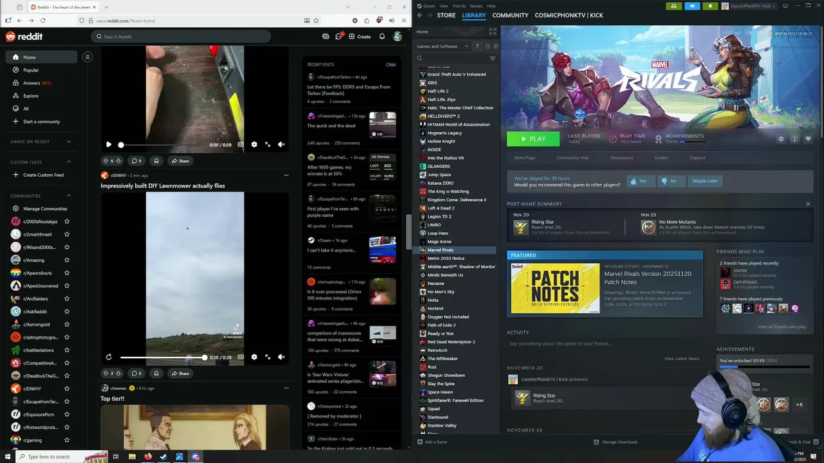
Task: Favorite r/2000sNostalgia with star
Action: pyautogui.click(x=67, y=221)
